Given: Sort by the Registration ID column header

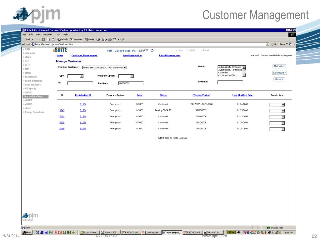Looking at the screenshot, I should (x=83, y=95).
